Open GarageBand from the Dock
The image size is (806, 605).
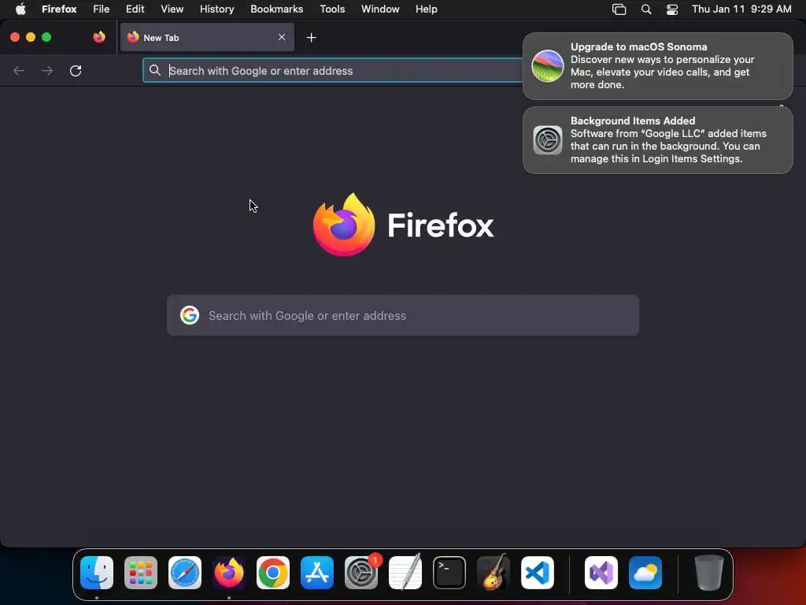coord(494,573)
